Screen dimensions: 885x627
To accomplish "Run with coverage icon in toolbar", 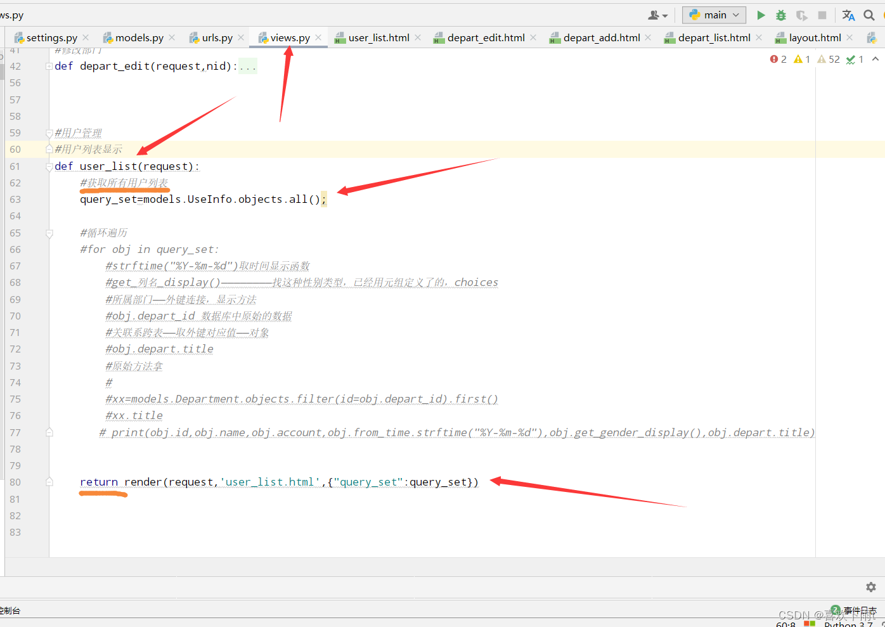I will [x=802, y=15].
